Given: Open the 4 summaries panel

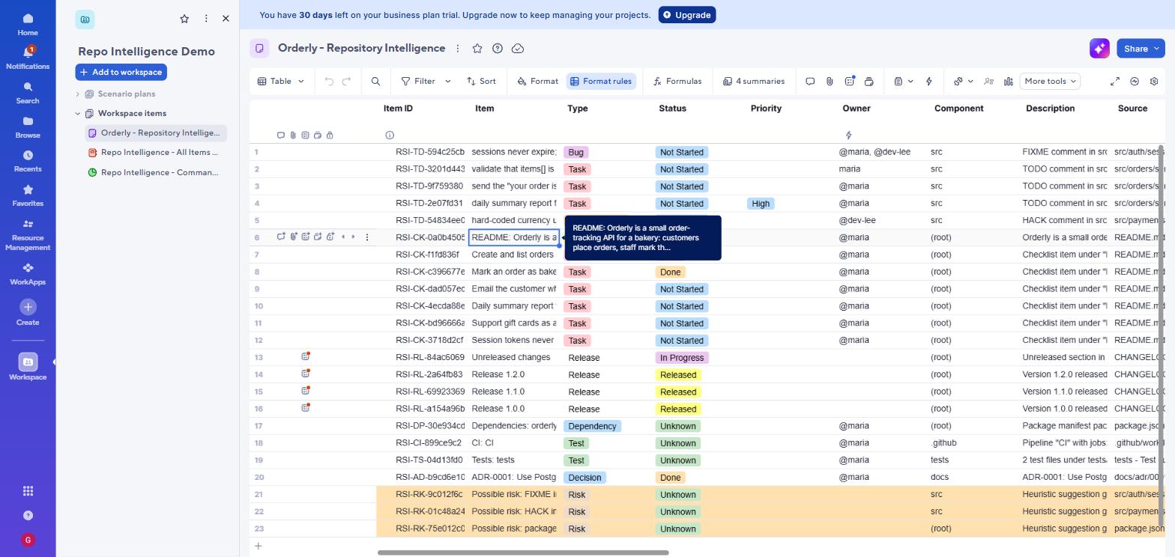Looking at the screenshot, I should pos(754,81).
